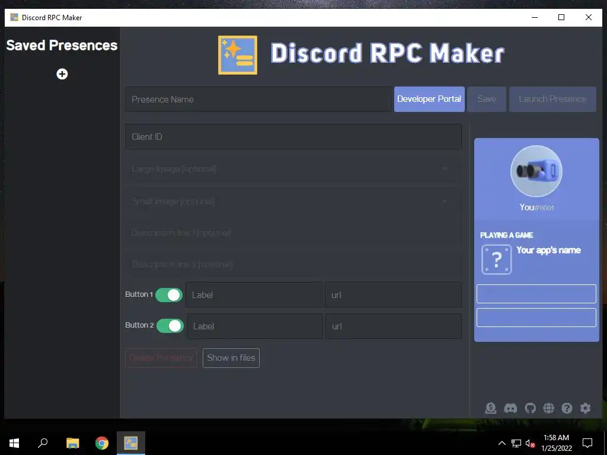Open the taskbar clock showing 1:58 AM
The width and height of the screenshot is (607, 455).
(556, 443)
